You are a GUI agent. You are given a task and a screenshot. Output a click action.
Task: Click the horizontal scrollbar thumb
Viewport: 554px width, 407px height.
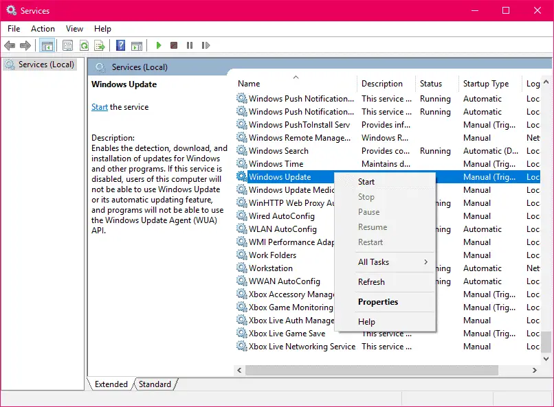tap(372, 370)
